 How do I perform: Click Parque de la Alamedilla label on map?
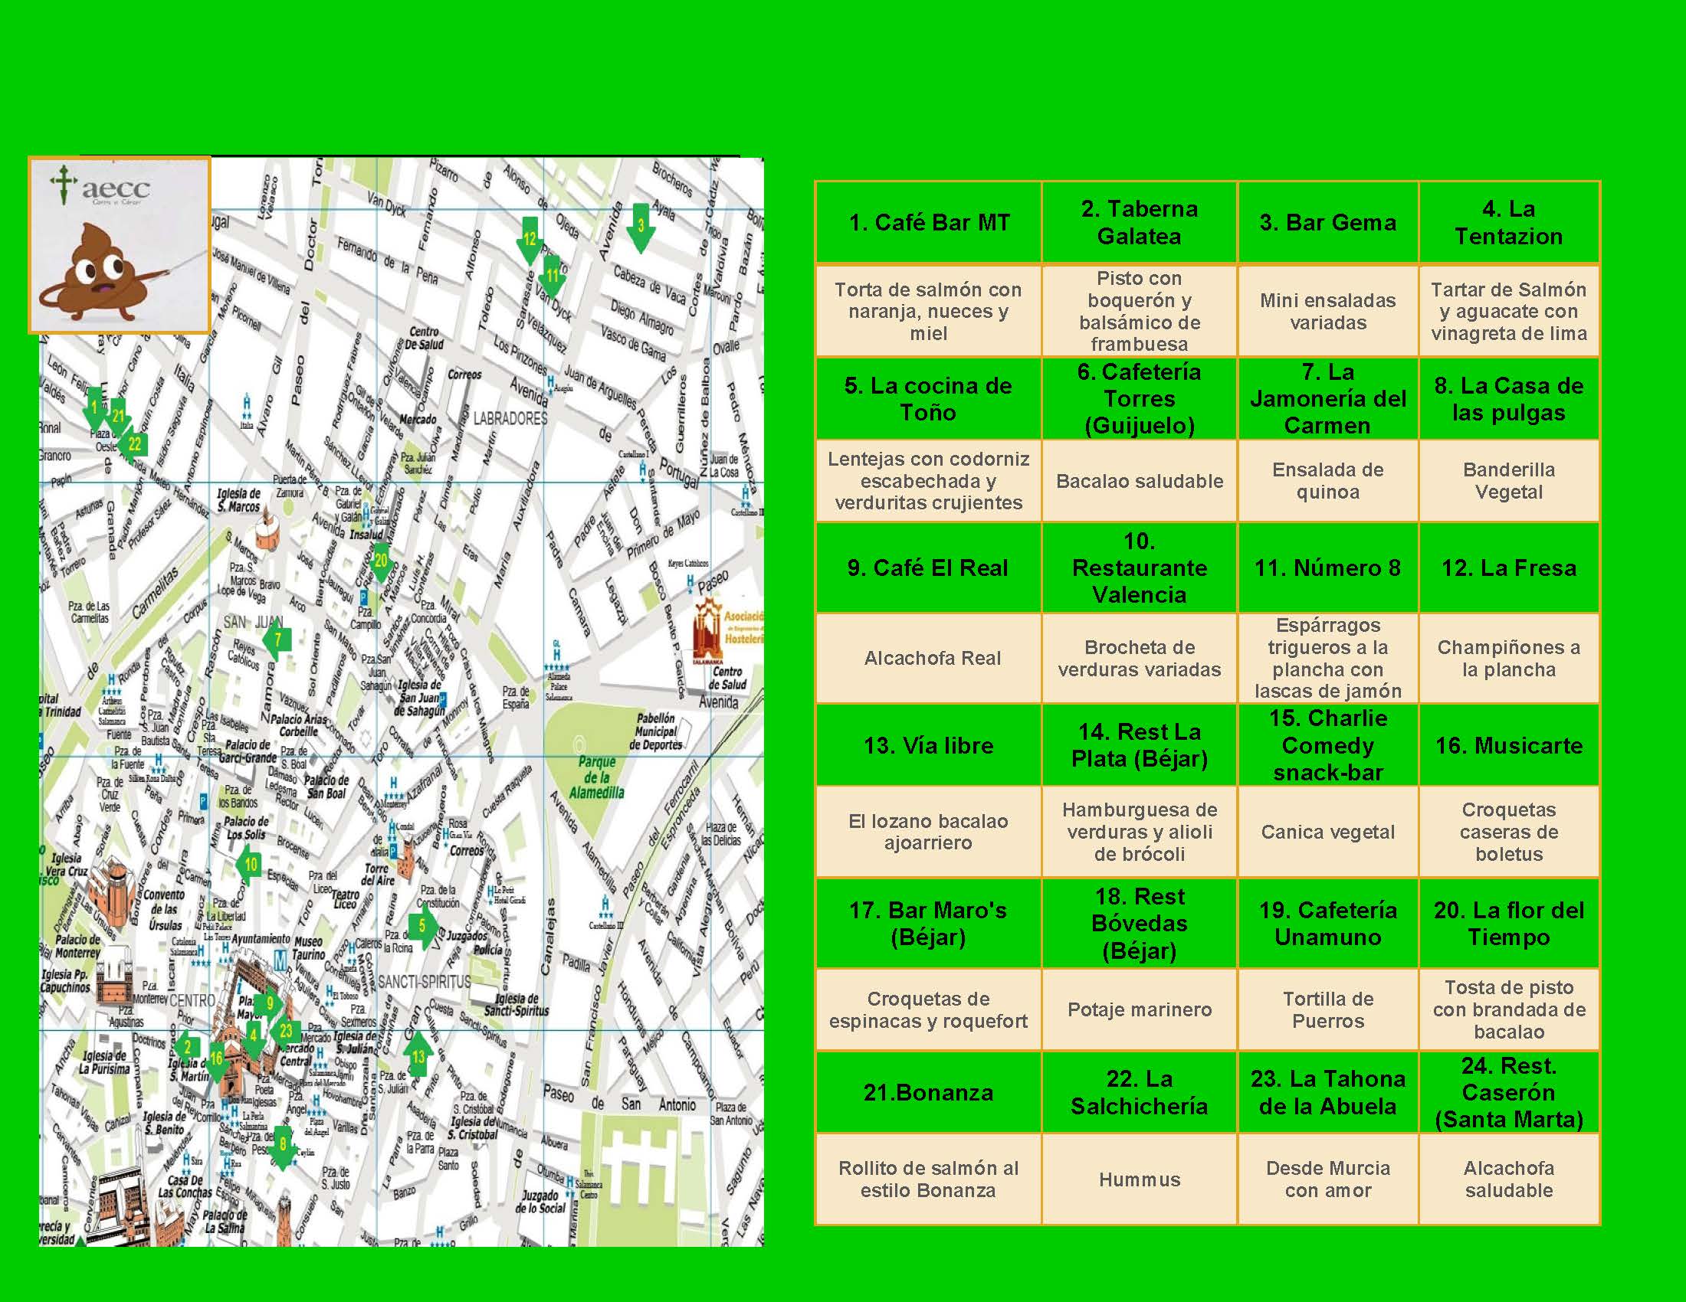596,777
